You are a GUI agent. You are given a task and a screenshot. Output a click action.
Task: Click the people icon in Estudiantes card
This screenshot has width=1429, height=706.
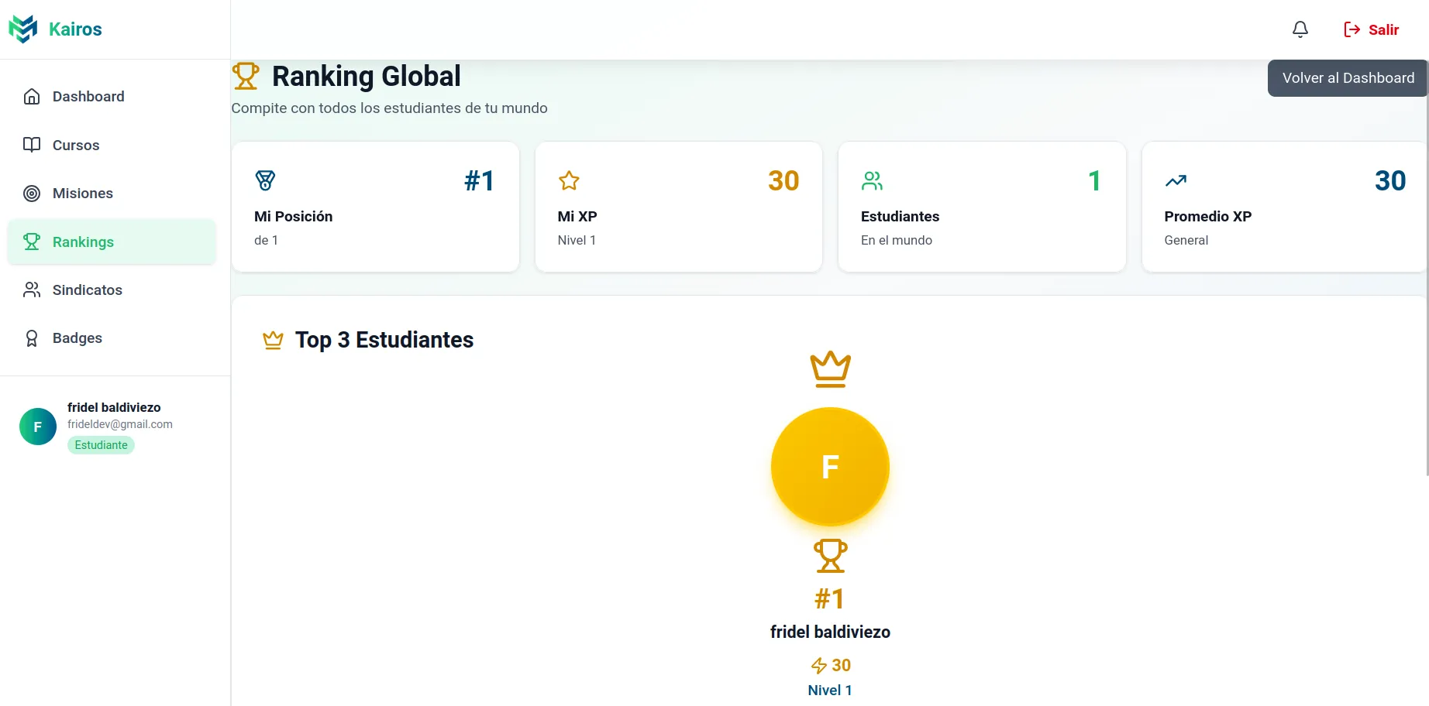tap(872, 180)
